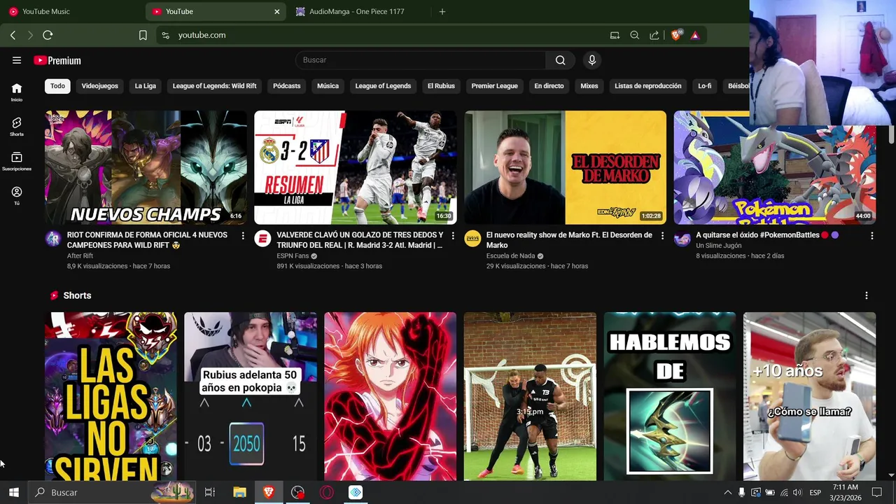This screenshot has height=504, width=896.
Task: Open options for the RIOT CONFIRMA video
Action: 243,236
